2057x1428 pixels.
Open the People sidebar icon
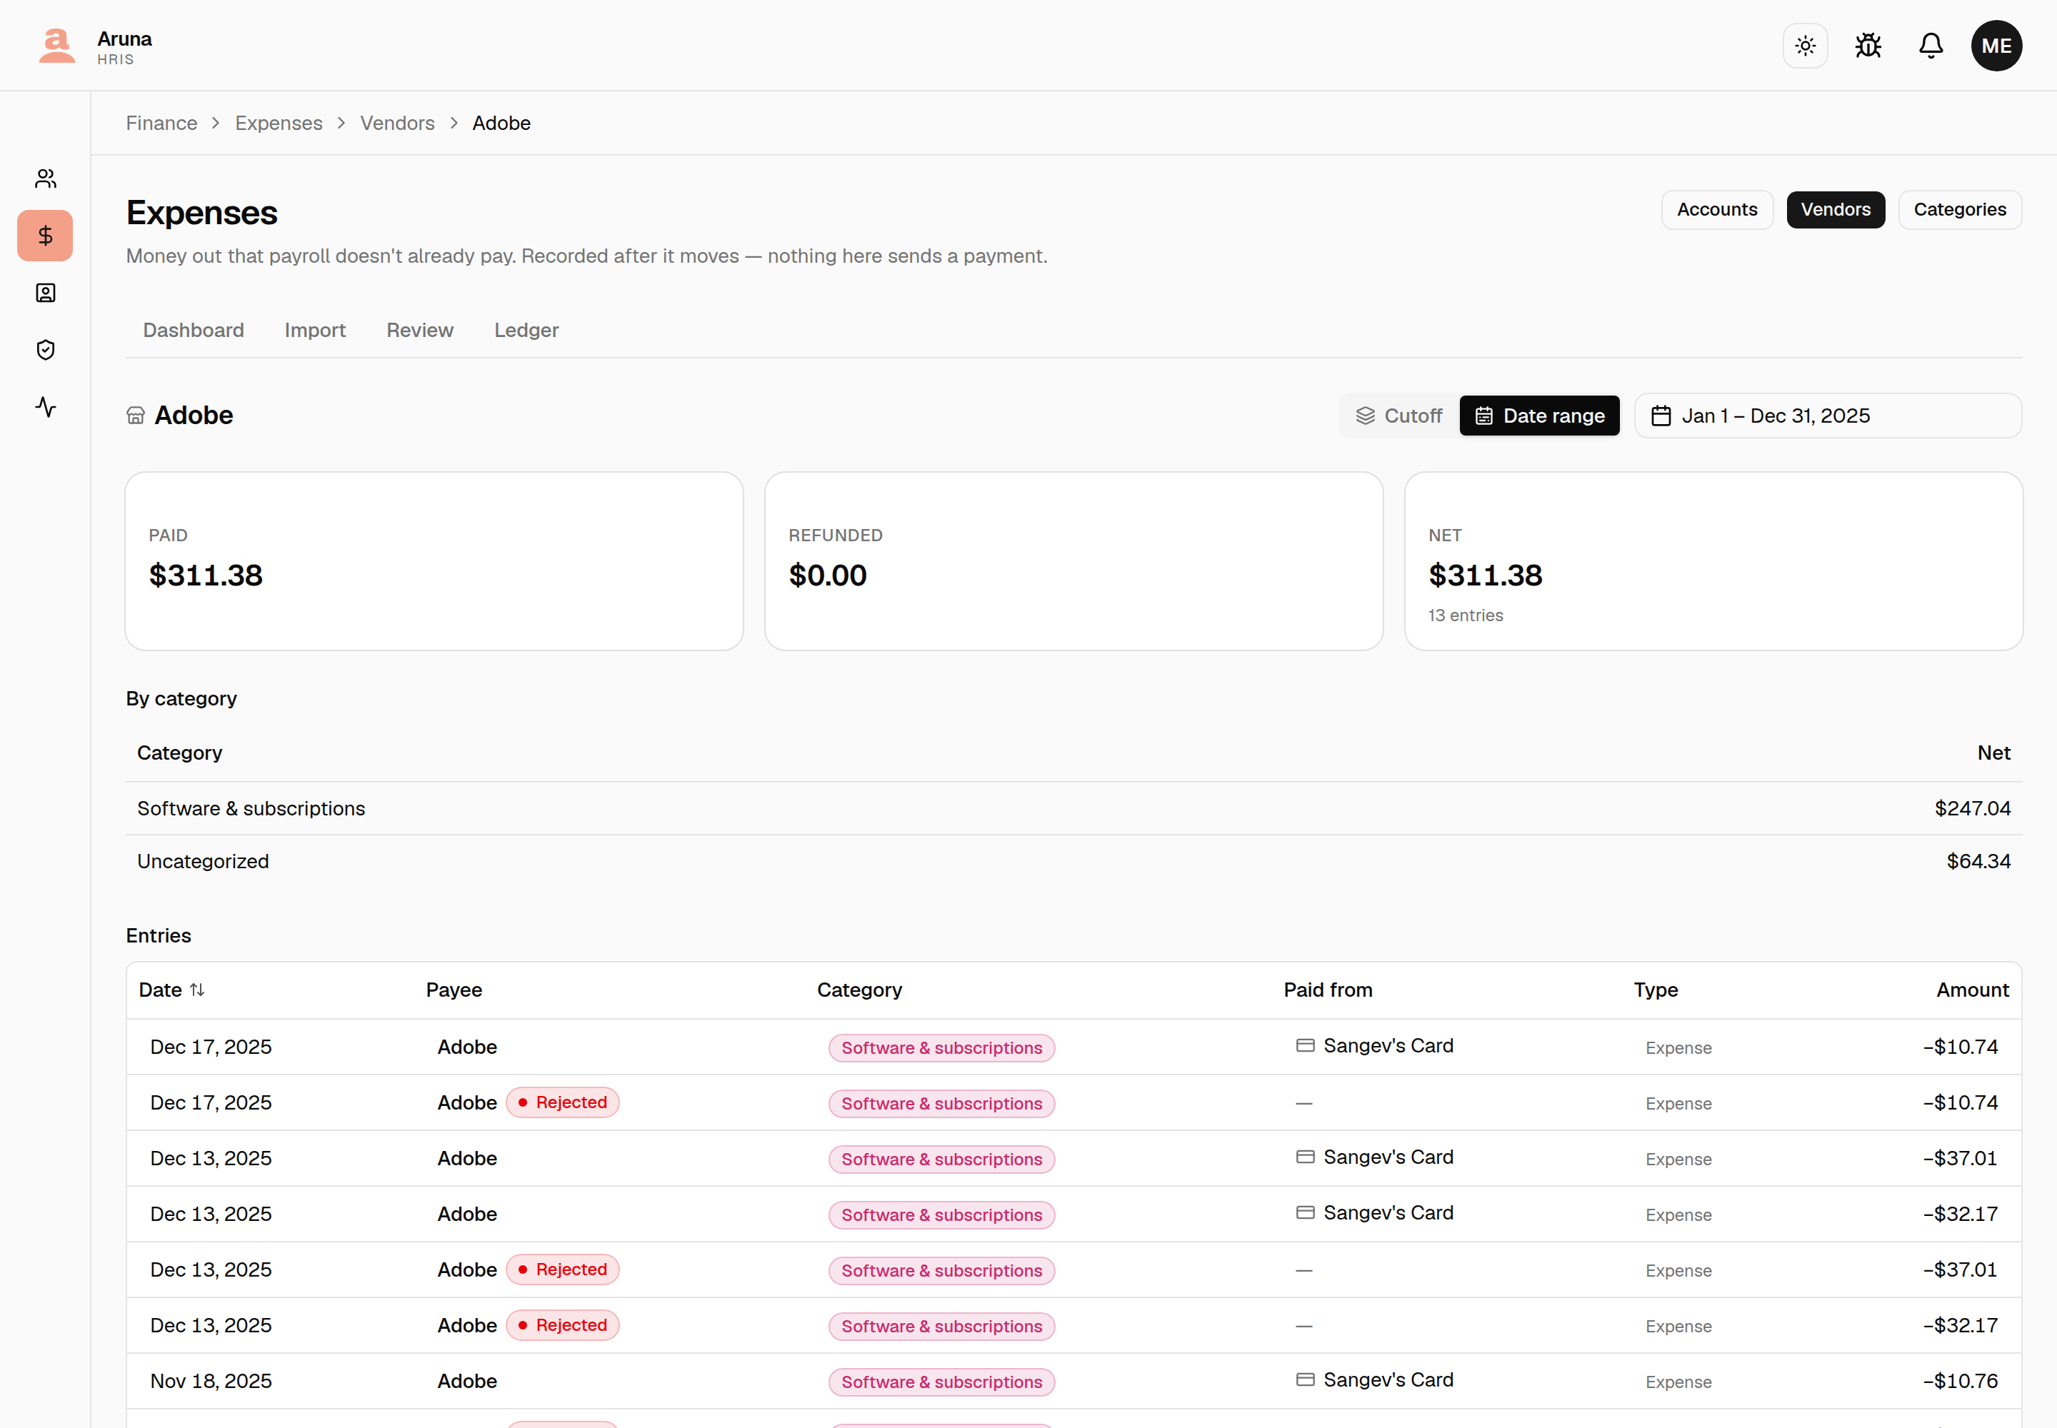tap(46, 178)
